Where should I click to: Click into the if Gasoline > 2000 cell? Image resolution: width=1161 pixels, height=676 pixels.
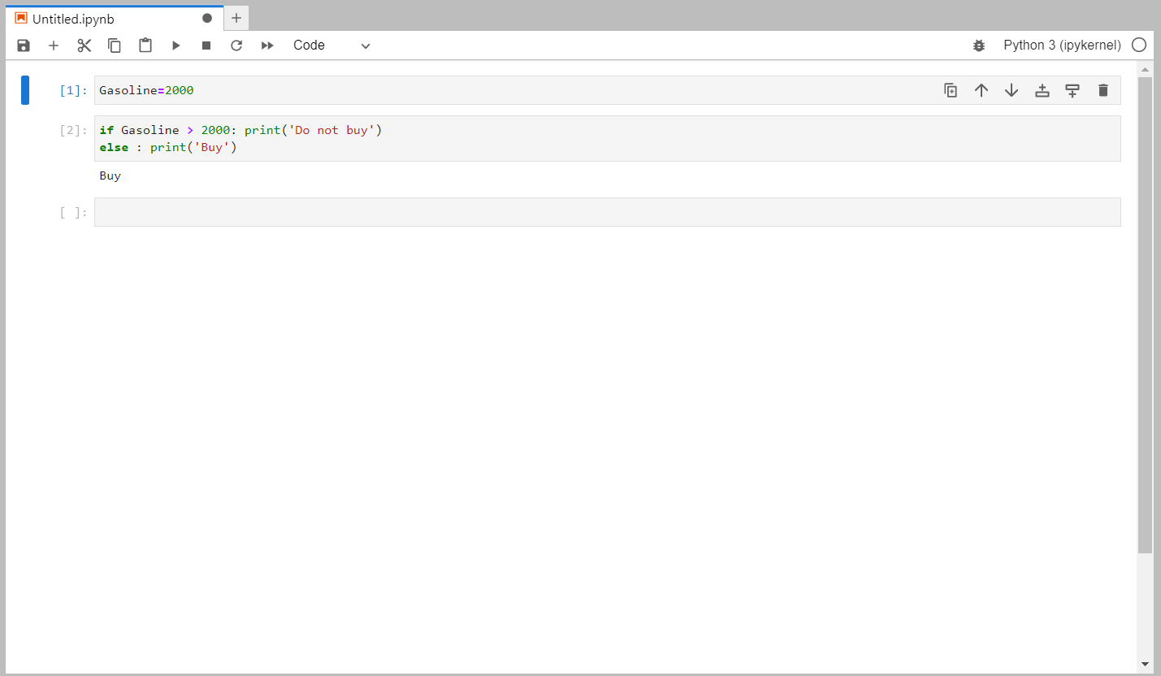(x=608, y=138)
